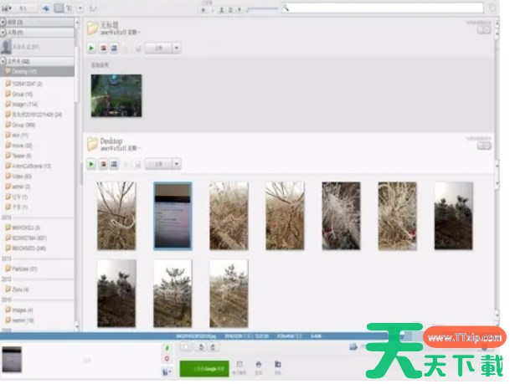Click the share button in Desktop folder
The height and width of the screenshot is (384, 510).
(157, 165)
